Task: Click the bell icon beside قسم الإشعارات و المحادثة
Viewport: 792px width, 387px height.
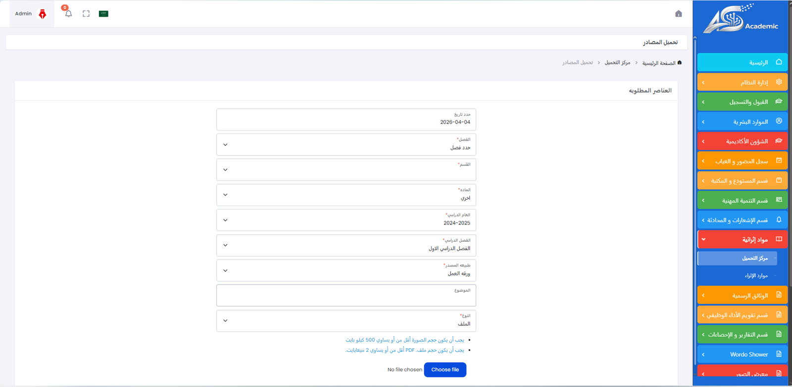Action: point(779,220)
